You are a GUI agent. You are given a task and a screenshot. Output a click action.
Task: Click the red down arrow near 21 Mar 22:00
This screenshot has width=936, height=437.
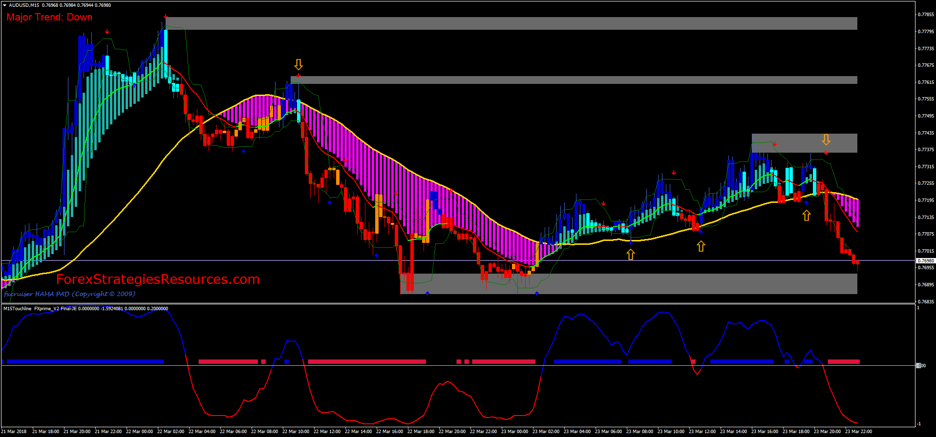107,32
